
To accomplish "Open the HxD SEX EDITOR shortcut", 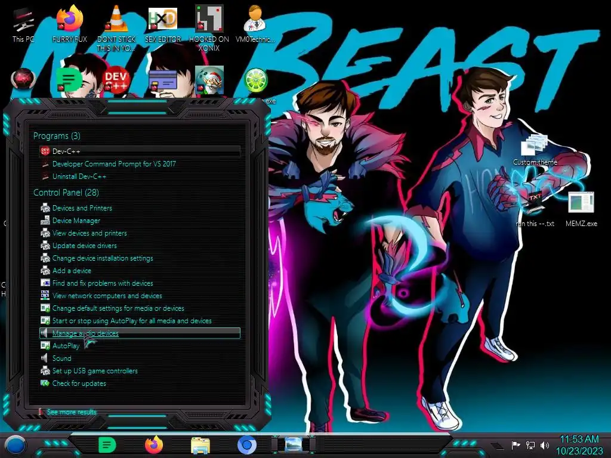I will pyautogui.click(x=163, y=24).
